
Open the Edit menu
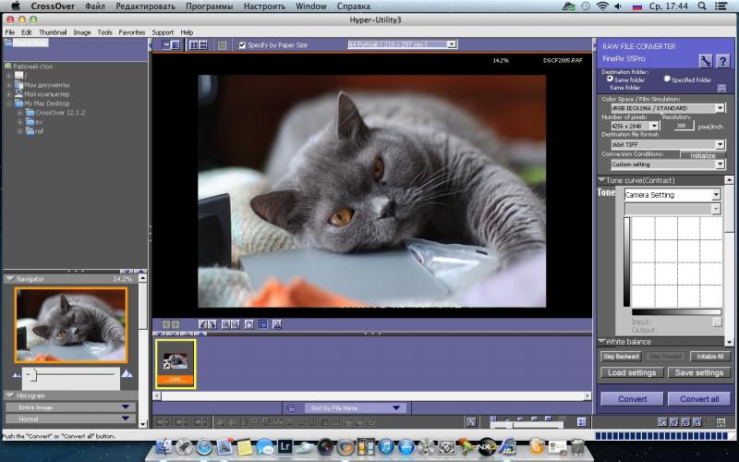27,32
